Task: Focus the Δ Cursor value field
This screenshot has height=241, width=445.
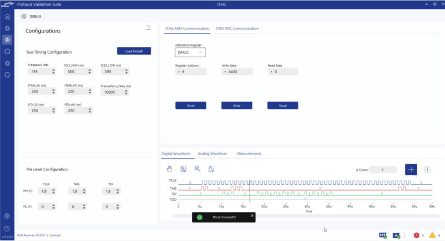Action: (383, 170)
